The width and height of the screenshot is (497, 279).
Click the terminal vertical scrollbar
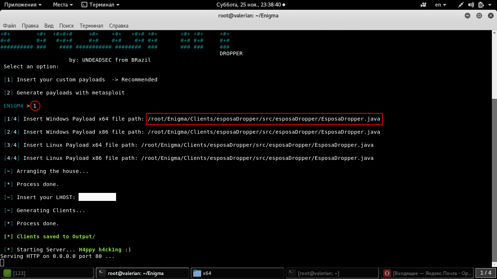pos(494,145)
